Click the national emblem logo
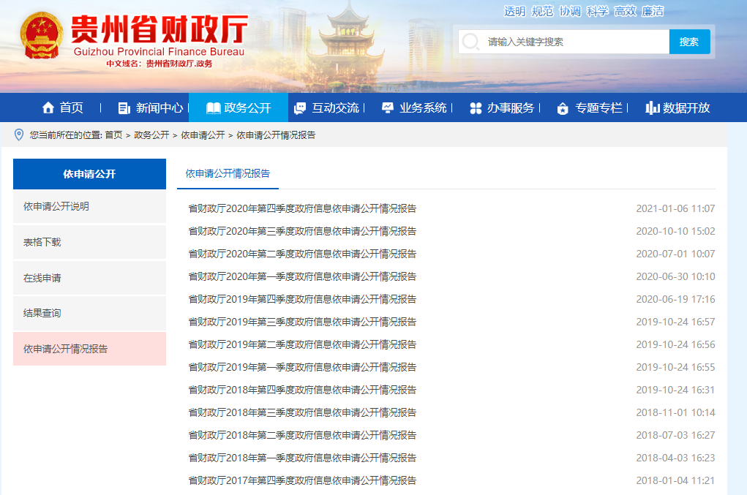747x495 pixels. pos(42,36)
